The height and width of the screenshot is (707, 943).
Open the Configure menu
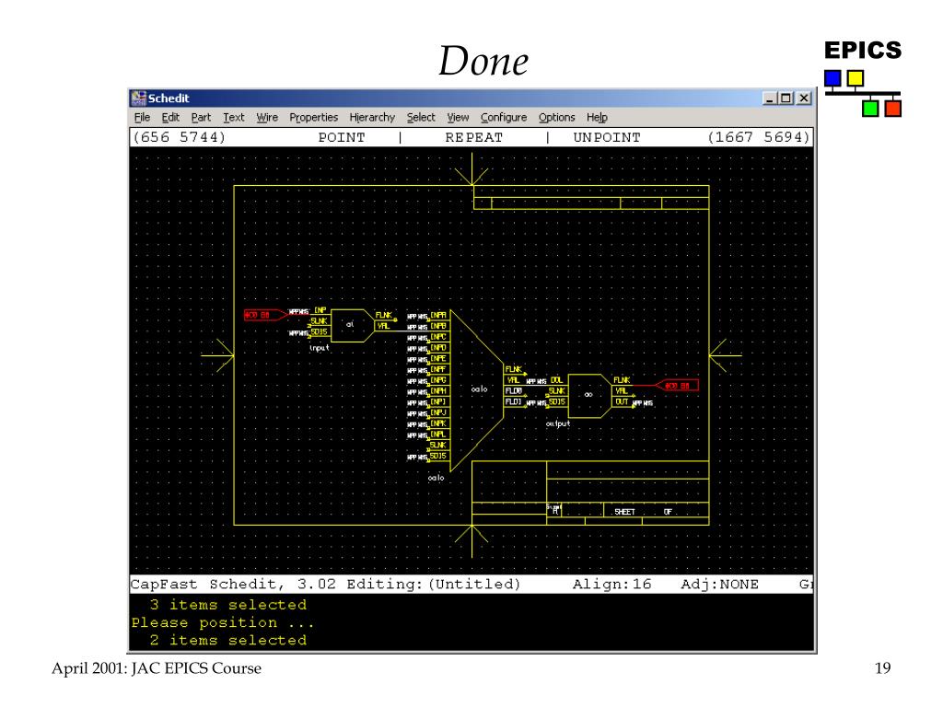[504, 117]
